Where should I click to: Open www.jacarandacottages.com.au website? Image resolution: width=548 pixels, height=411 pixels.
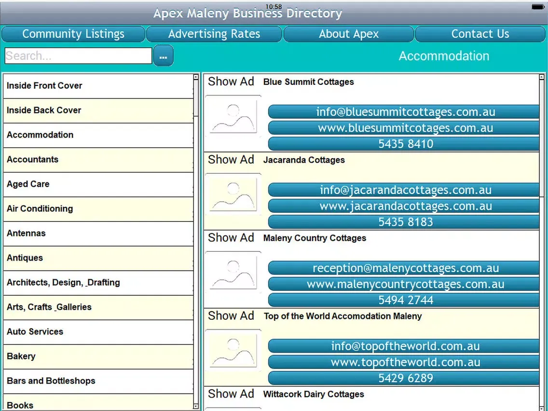[404, 206]
